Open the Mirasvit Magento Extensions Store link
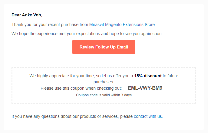The height and width of the screenshot is (133, 208). pyautogui.click(x=122, y=25)
